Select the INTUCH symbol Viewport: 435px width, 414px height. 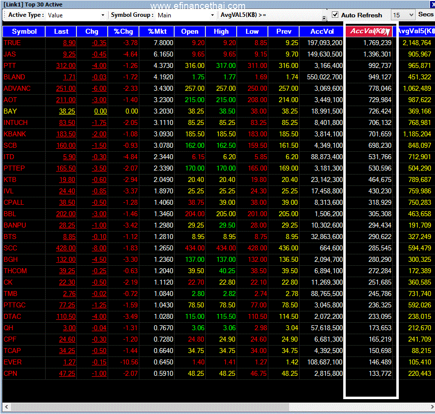pos(15,122)
